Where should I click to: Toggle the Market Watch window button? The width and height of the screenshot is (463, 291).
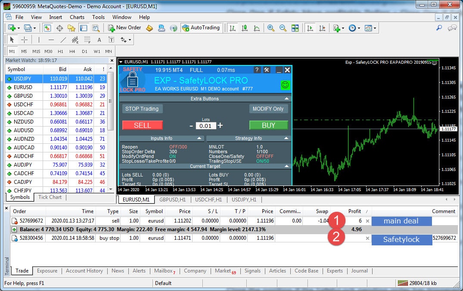[47, 28]
